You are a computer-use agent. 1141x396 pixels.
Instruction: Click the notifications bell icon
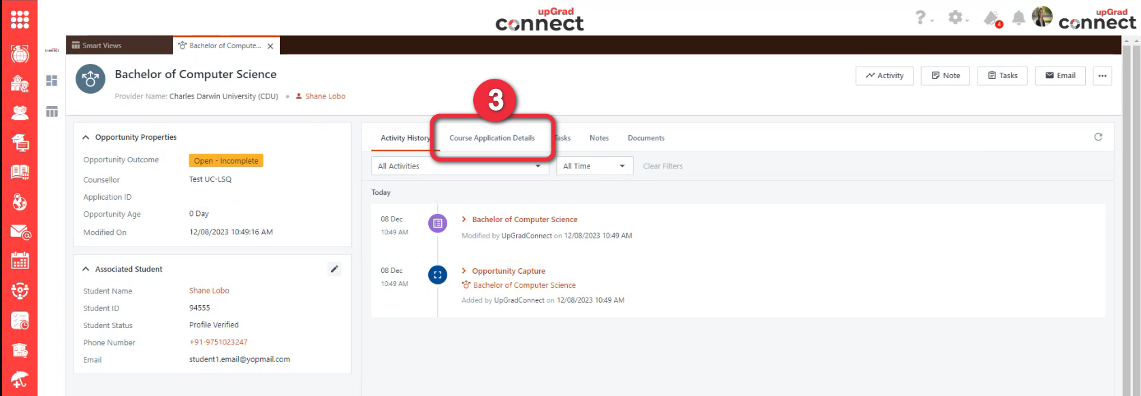[1018, 18]
